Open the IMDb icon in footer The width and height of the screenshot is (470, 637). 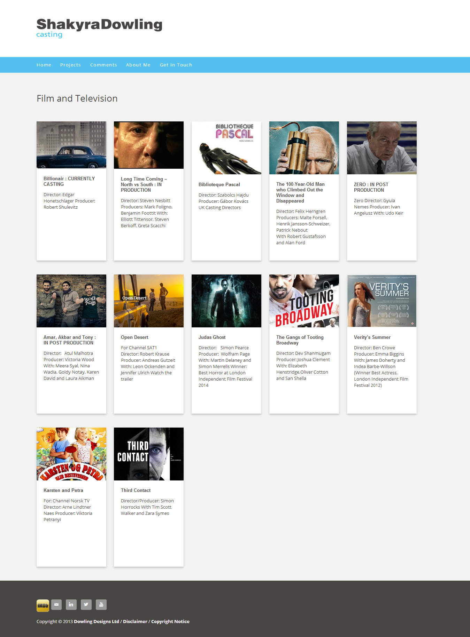[43, 605]
